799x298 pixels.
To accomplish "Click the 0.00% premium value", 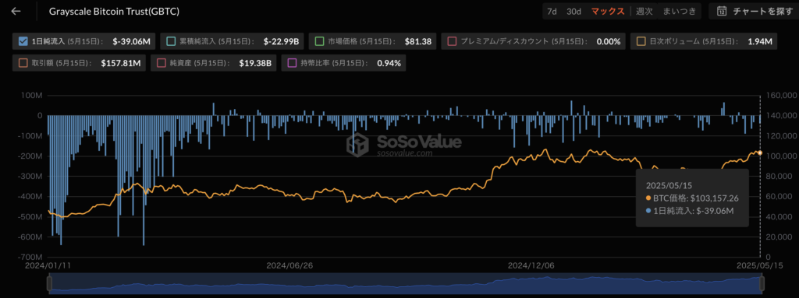I will point(609,42).
